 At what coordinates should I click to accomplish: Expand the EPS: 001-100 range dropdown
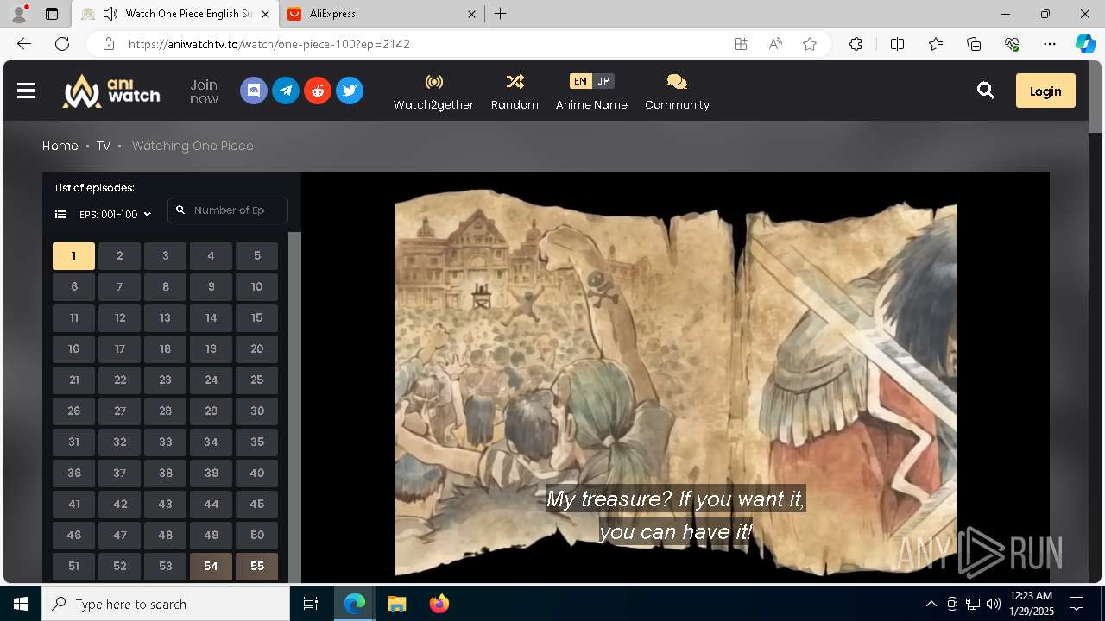(115, 214)
